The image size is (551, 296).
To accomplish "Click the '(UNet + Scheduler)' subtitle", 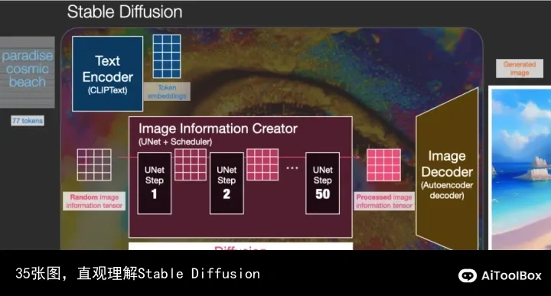I will pyautogui.click(x=175, y=141).
